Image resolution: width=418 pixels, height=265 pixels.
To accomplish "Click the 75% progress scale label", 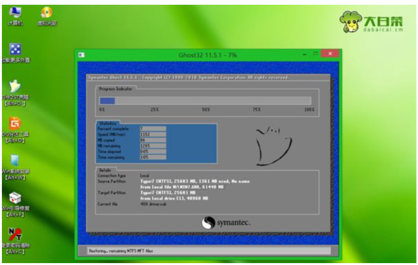I will click(x=257, y=110).
